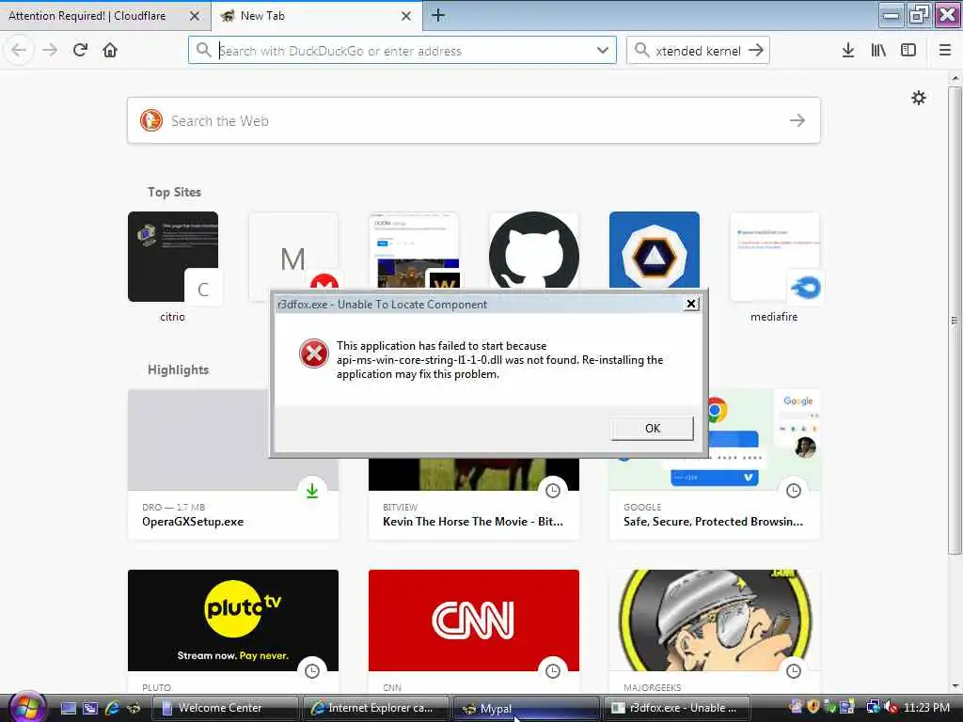This screenshot has height=722, width=963.
Task: Reload the current page
Action: point(80,51)
